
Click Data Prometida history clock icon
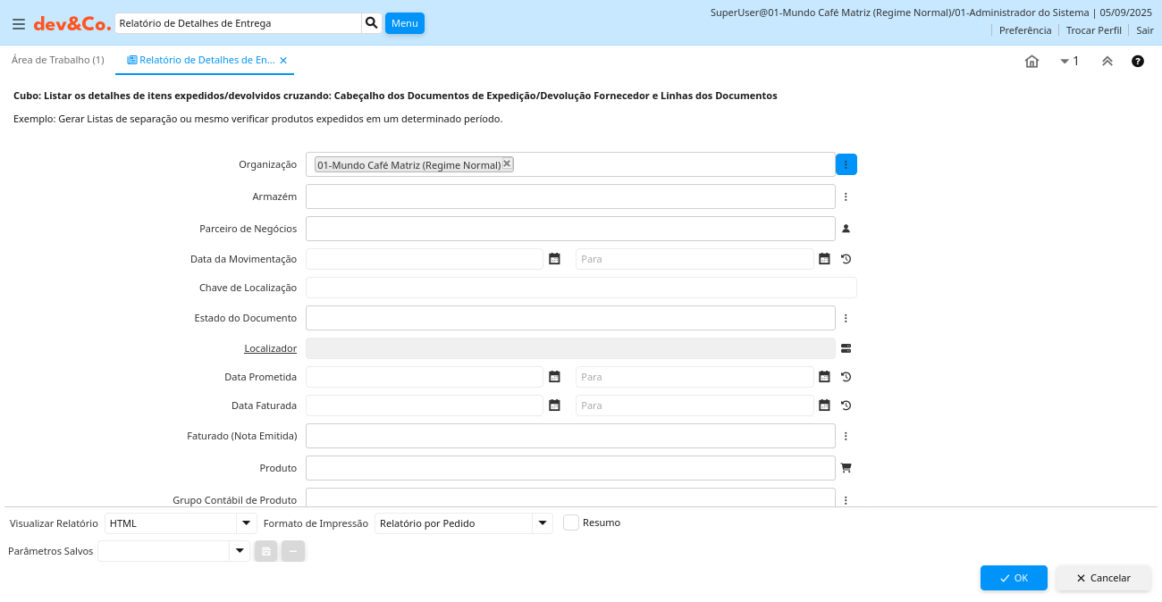(x=846, y=377)
